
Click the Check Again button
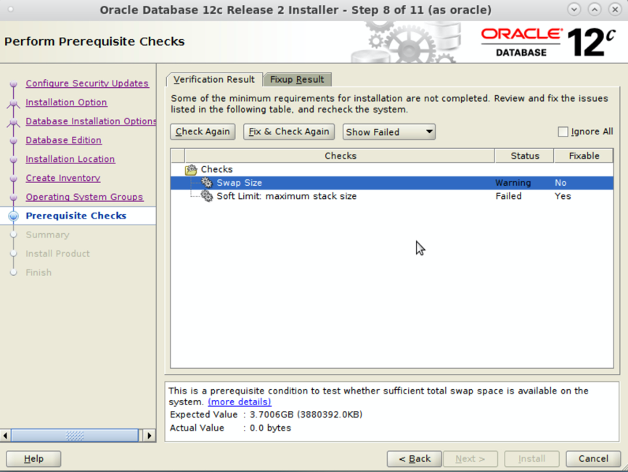pos(203,132)
